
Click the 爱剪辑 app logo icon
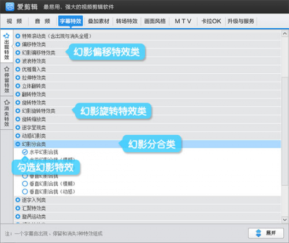pyautogui.click(x=10, y=7)
